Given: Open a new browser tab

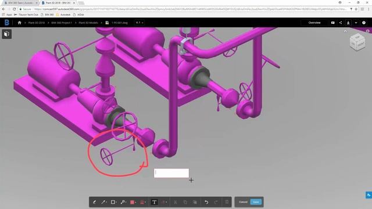Looking at the screenshot, I should point(81,3).
